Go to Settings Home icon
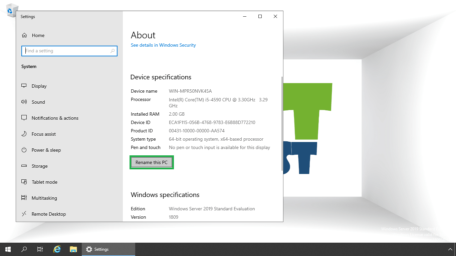 pos(24,35)
